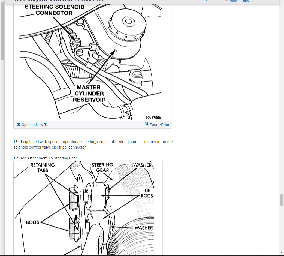Click the left outer scrollbar thumb
284x256 pixels.
point(2,31)
